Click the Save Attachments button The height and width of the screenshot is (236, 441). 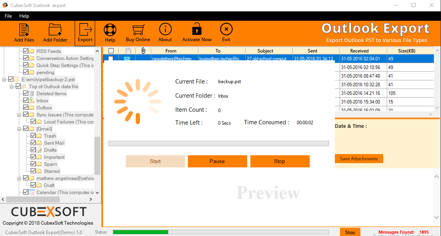click(359, 159)
